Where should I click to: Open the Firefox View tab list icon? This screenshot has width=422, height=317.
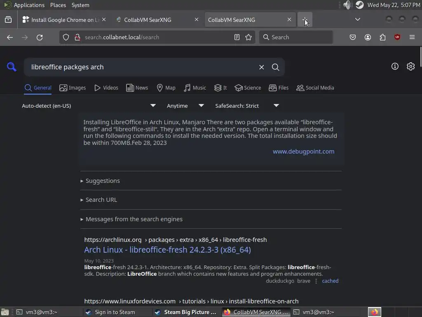coord(8,20)
